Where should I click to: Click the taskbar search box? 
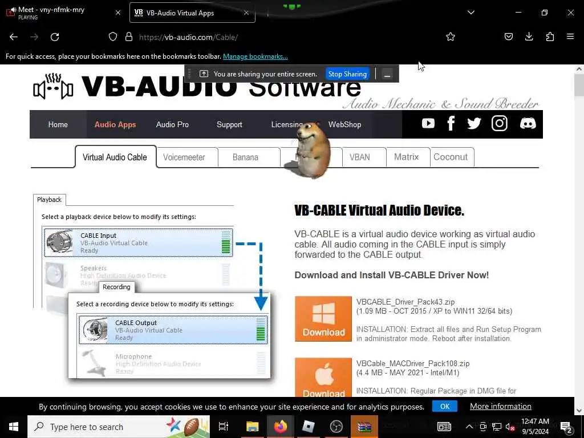point(119,427)
